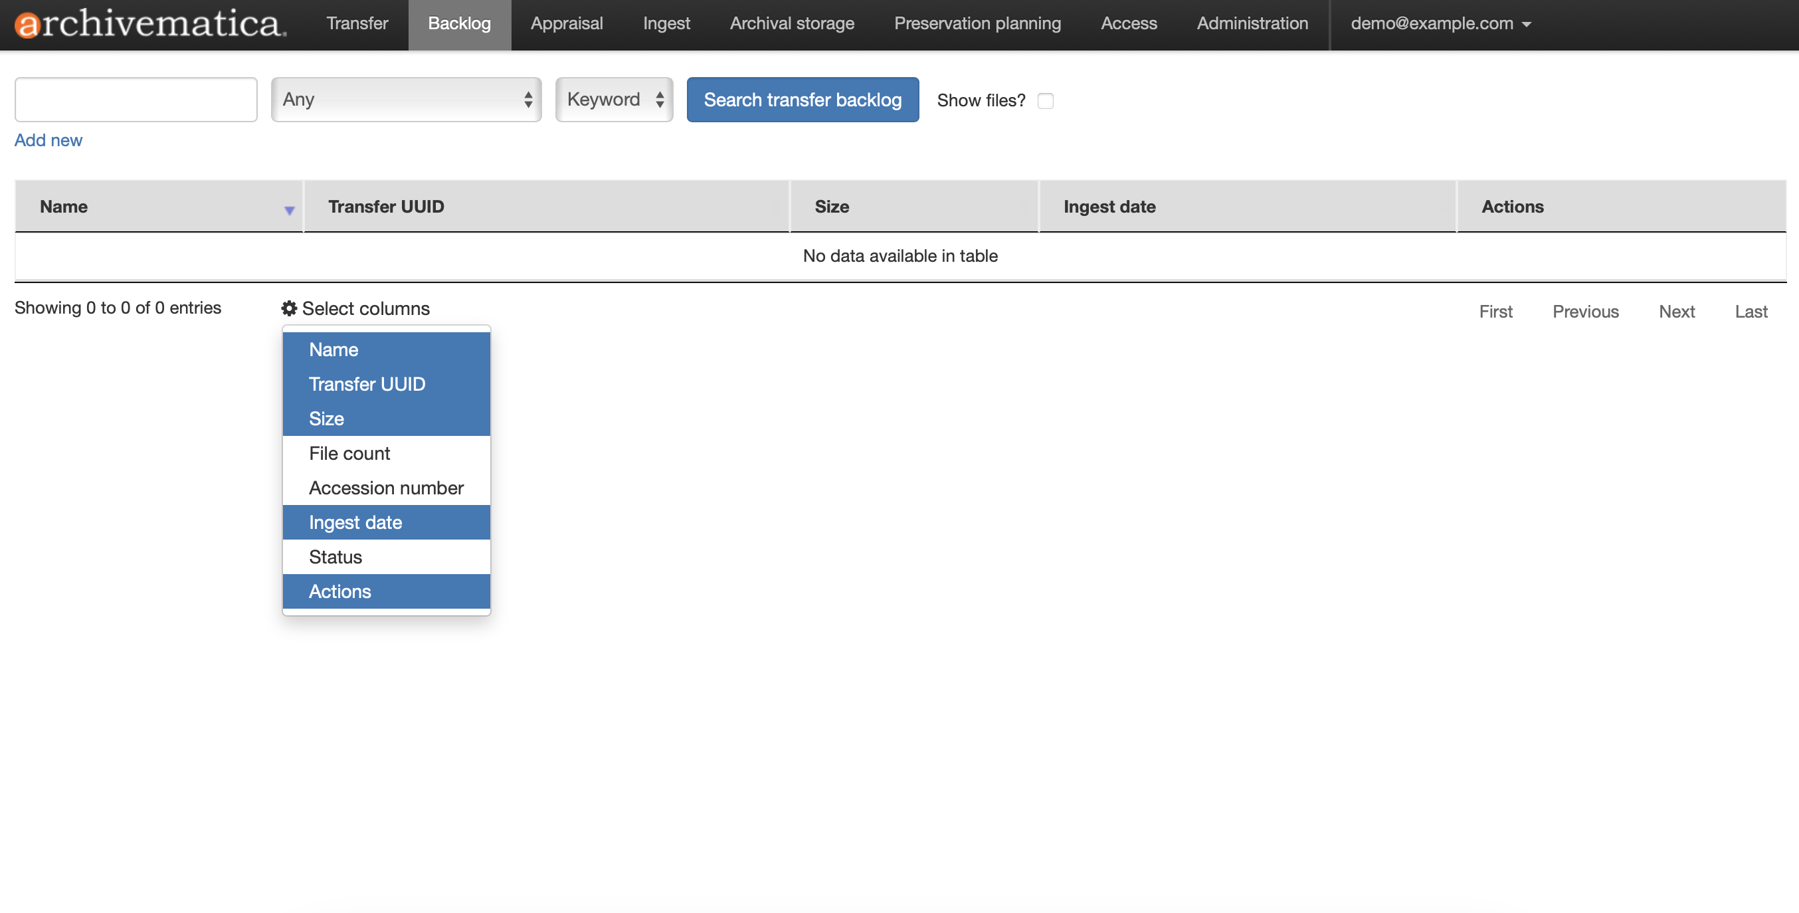Click the search query text field
Screen dimensions: 1799x913
click(x=136, y=100)
